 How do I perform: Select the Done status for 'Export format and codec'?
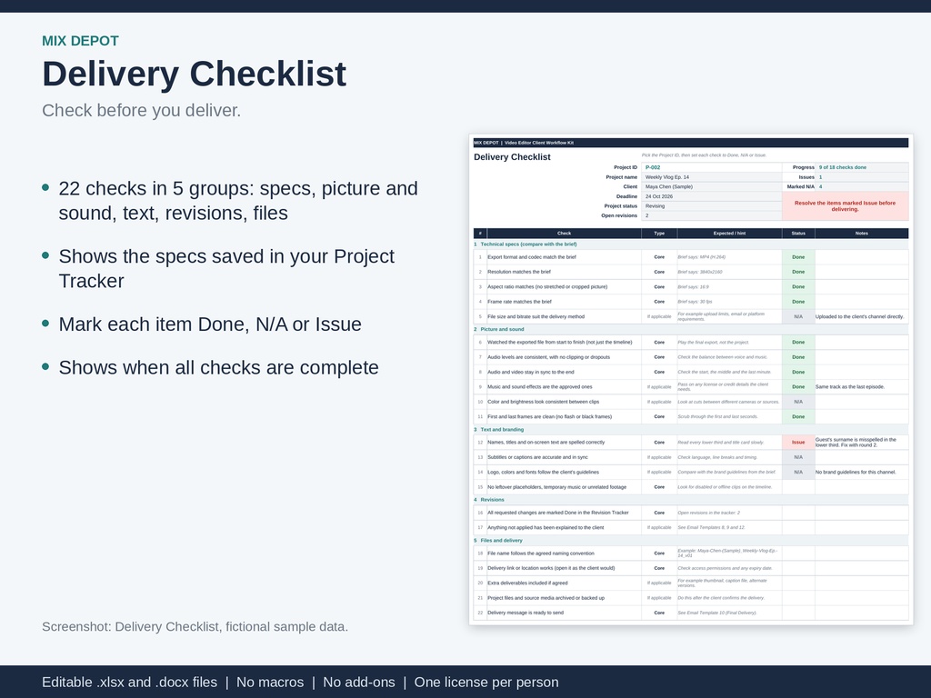click(x=798, y=257)
